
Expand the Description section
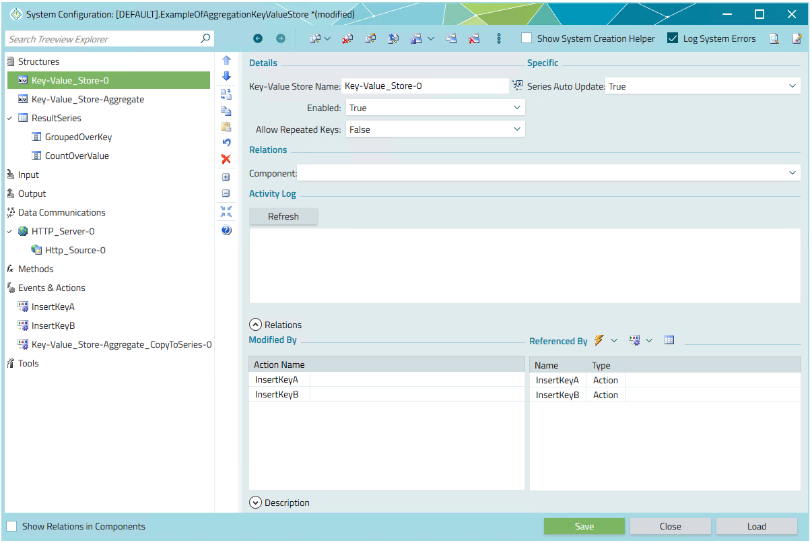(x=255, y=503)
